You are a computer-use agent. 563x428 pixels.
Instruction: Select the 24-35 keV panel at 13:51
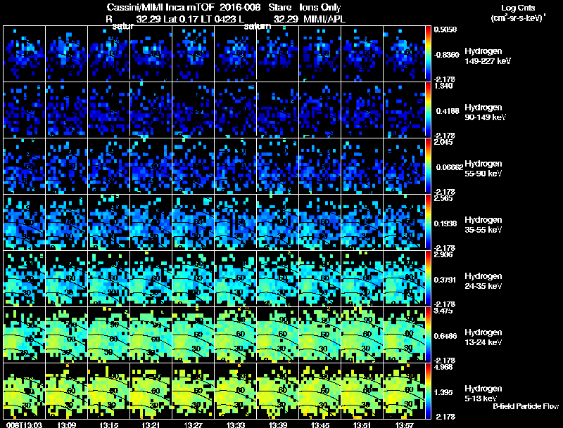coord(362,278)
